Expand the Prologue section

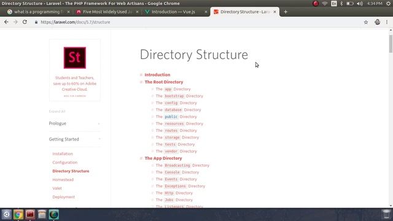click(75, 123)
